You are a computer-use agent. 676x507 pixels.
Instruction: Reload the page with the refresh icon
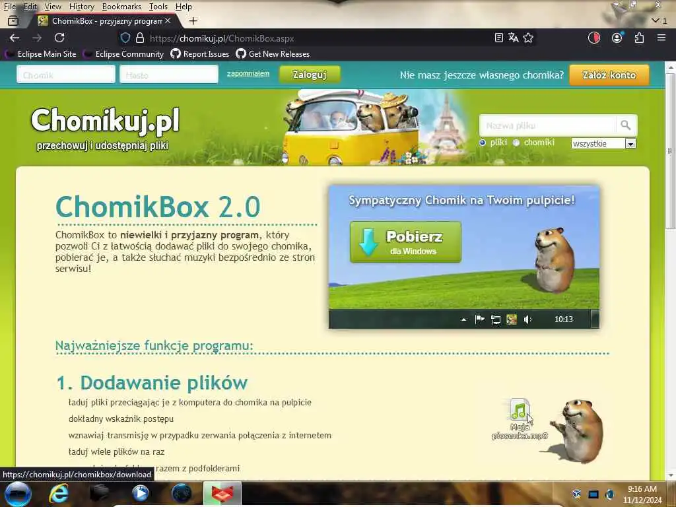59,38
